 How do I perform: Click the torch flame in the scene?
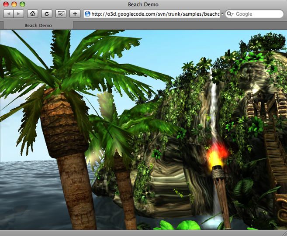point(217,156)
